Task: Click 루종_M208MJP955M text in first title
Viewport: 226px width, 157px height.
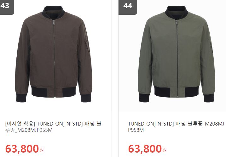Action: coord(29,130)
